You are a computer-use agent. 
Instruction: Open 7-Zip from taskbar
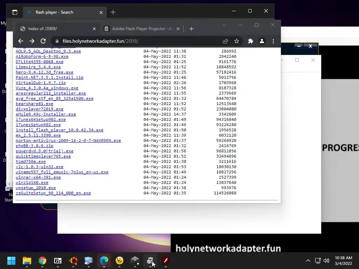[58, 261]
